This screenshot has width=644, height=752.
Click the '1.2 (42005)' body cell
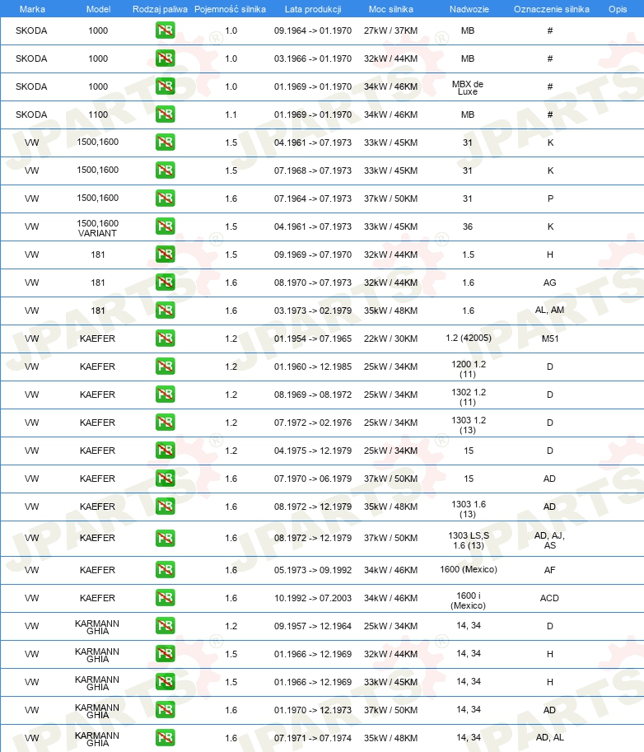tap(469, 339)
